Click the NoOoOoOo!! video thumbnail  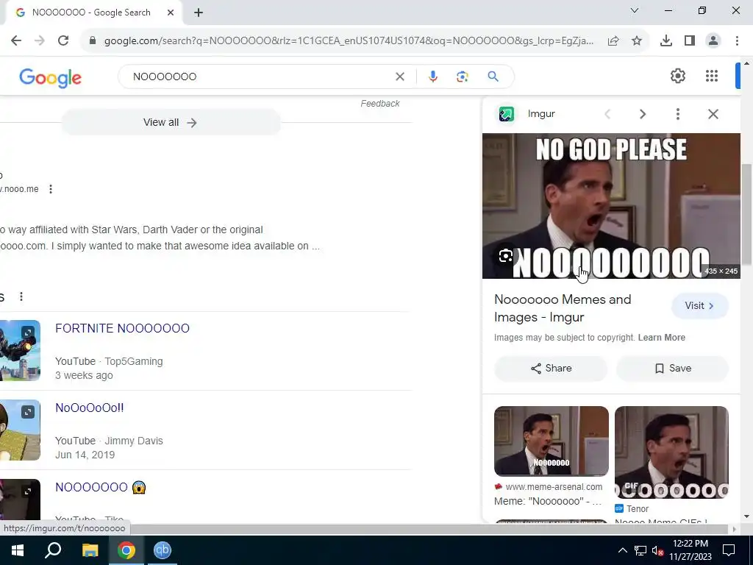click(20, 430)
